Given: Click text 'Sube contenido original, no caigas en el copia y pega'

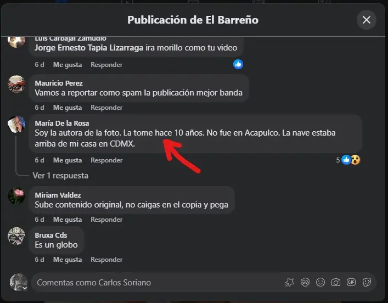Looking at the screenshot, I should click(131, 205).
